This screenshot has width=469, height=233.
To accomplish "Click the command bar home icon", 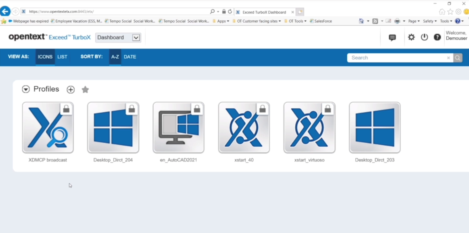I will click(361, 21).
